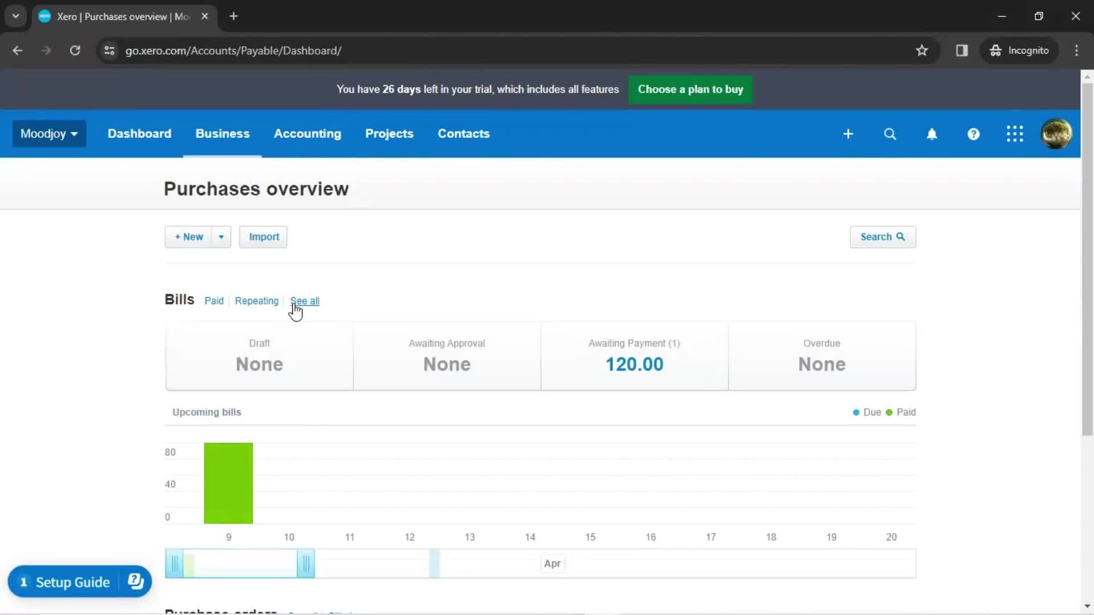Open the notifications bell

click(932, 134)
